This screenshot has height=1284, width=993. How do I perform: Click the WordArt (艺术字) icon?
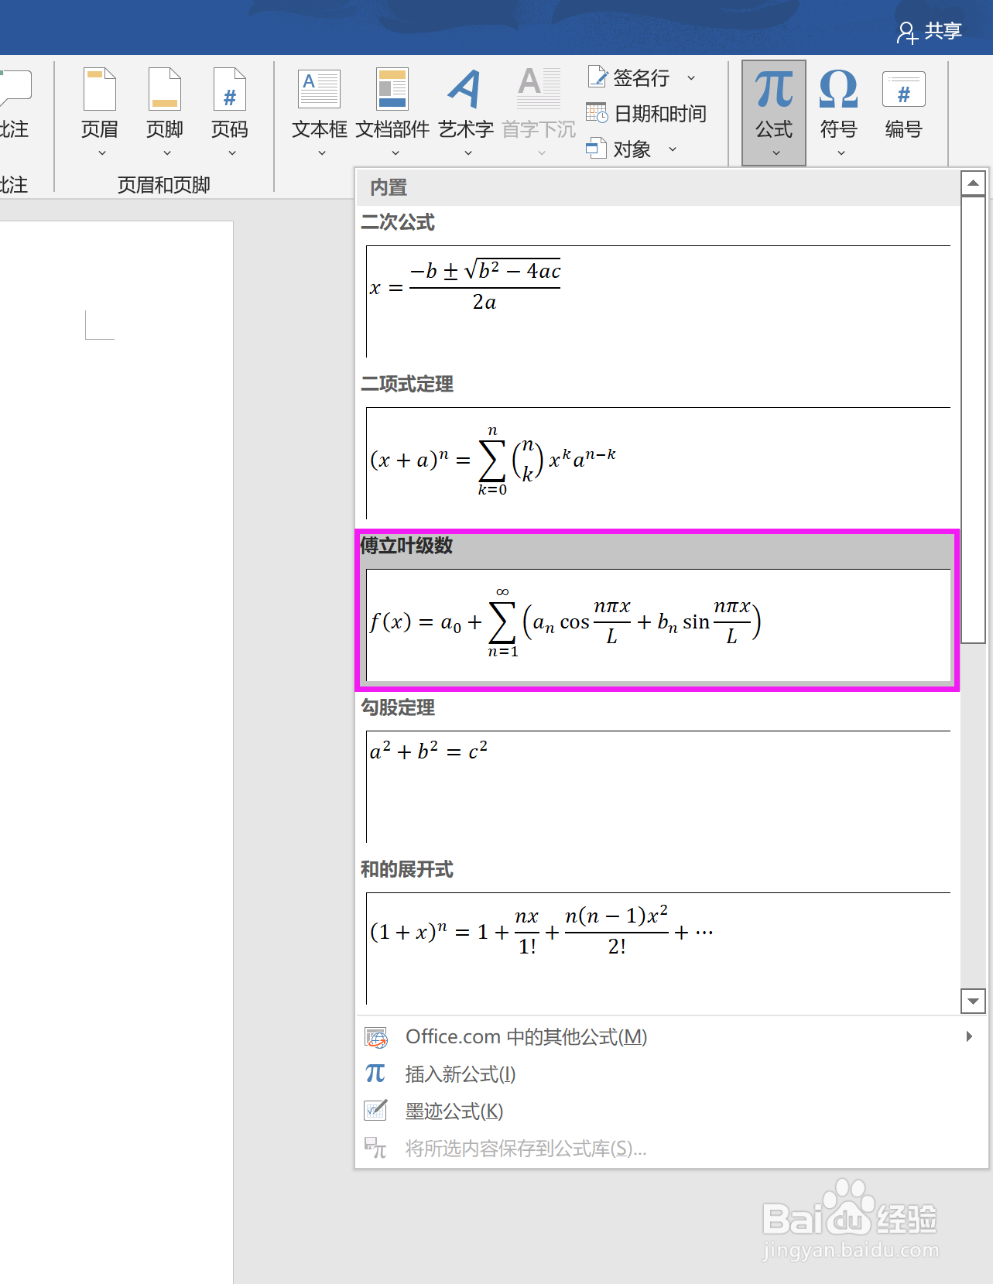(465, 89)
